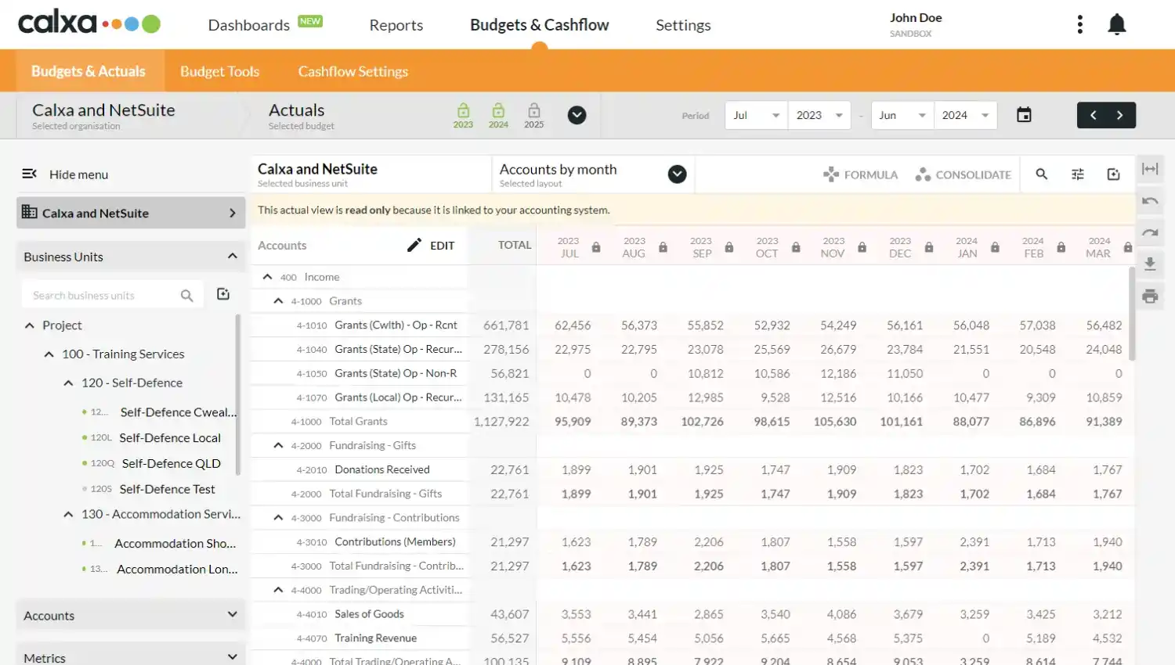The height and width of the screenshot is (665, 1175).
Task: Click add business unit icon
Action: (223, 294)
